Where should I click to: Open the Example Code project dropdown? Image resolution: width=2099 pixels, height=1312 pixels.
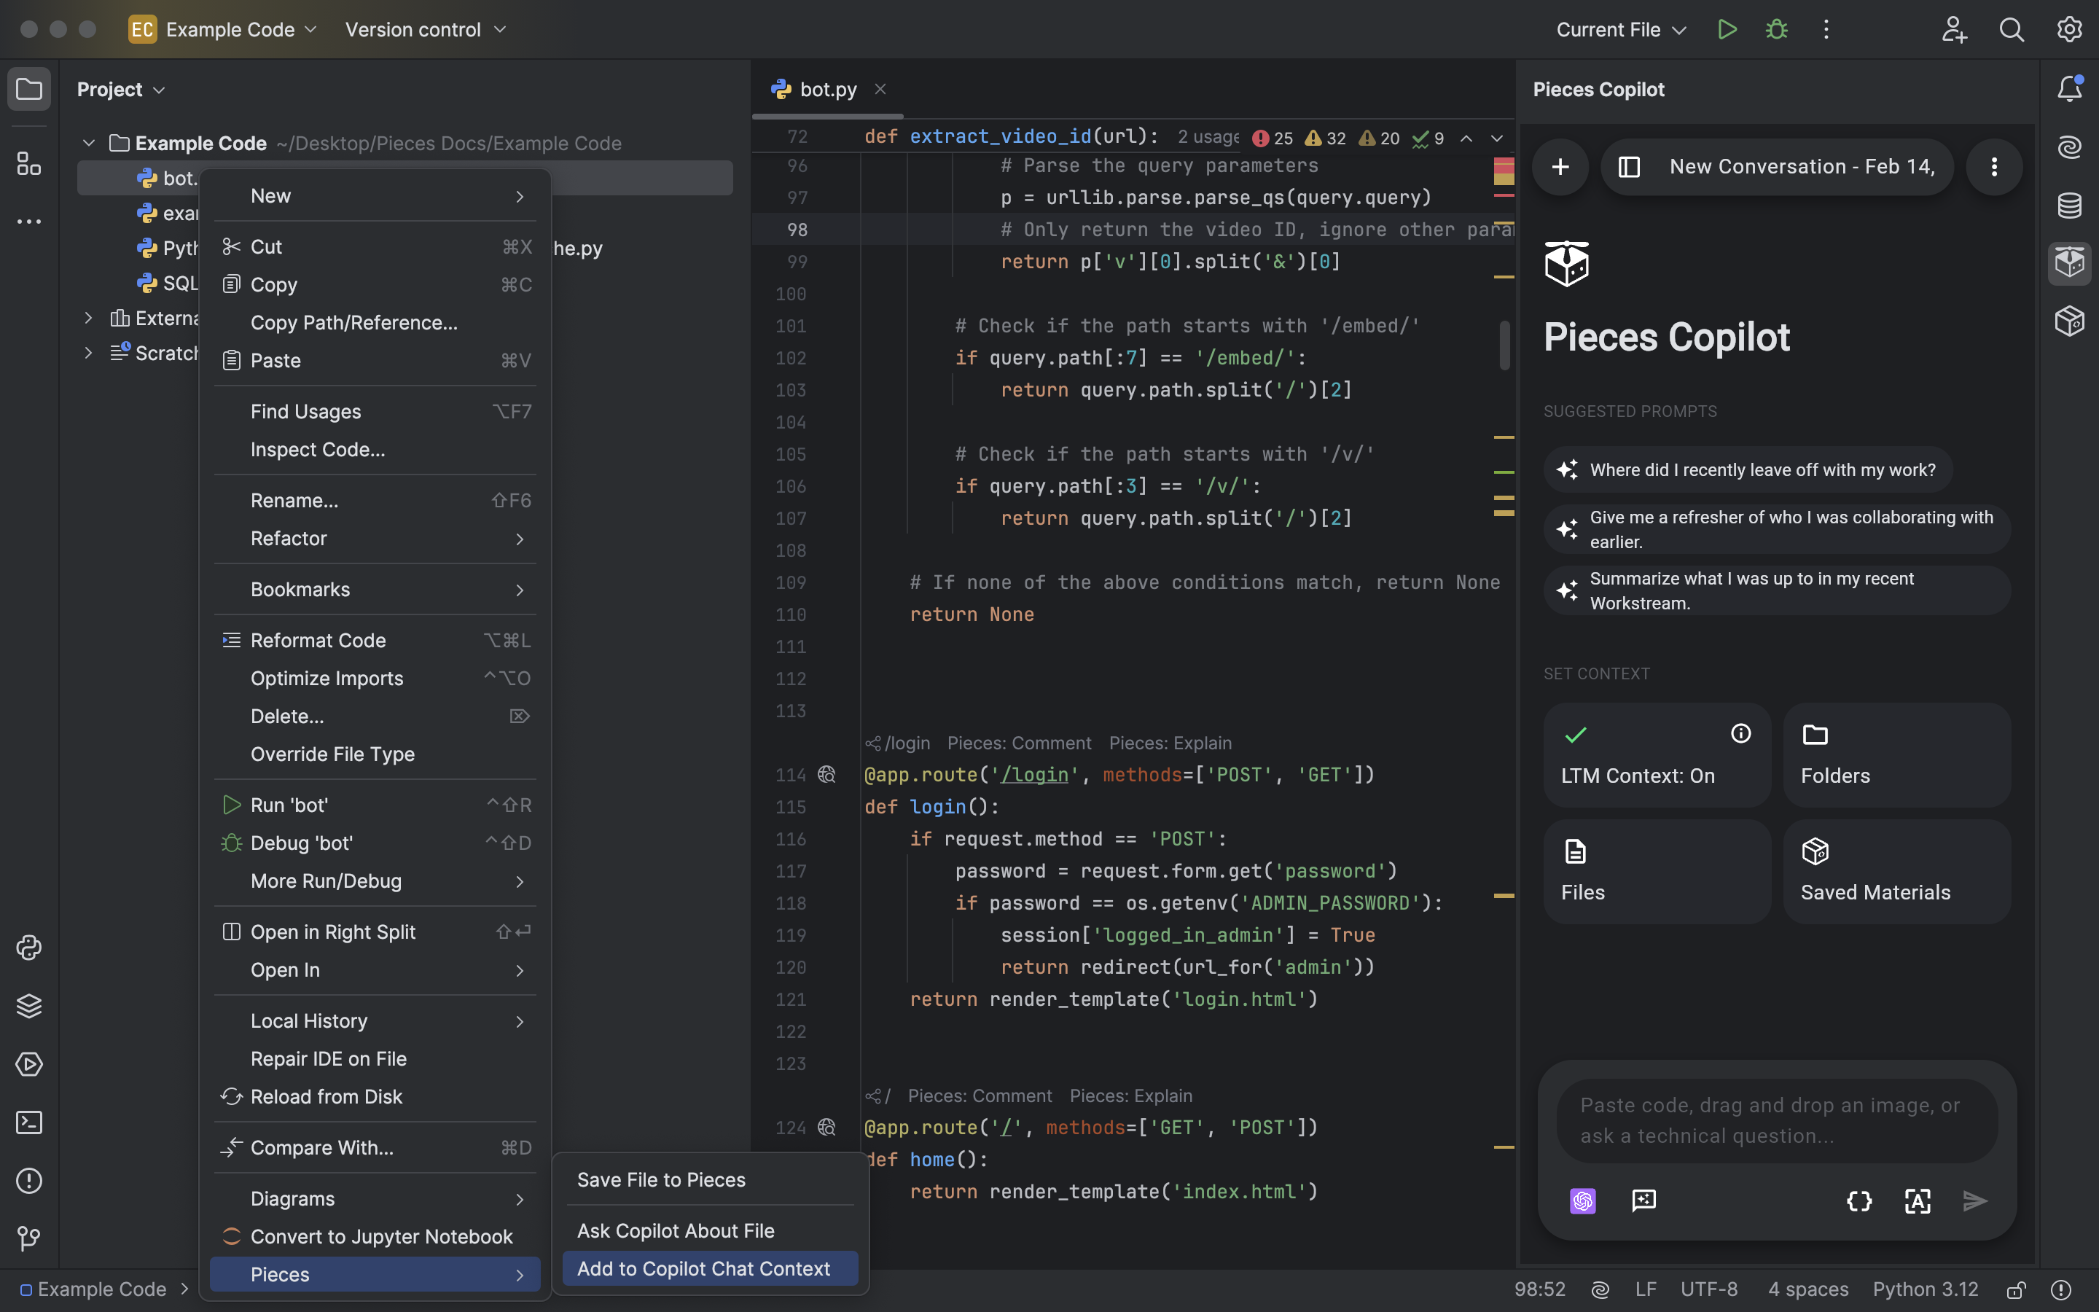coord(224,29)
